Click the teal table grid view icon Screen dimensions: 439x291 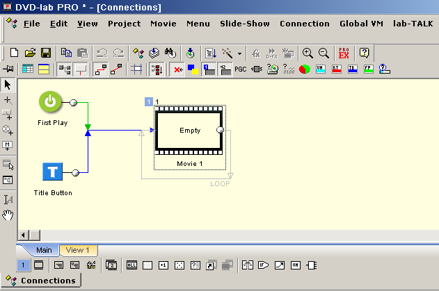pos(28,69)
